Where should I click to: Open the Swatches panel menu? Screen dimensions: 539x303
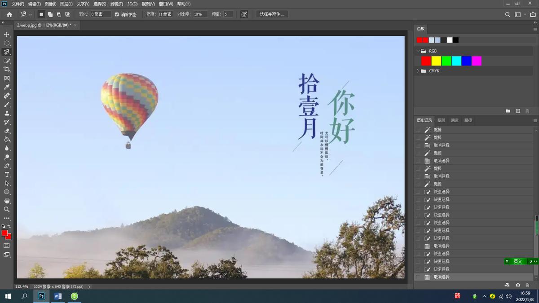535,29
